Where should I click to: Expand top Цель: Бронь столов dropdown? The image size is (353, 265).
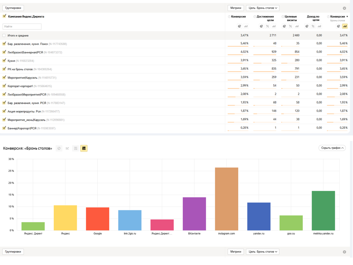[x=263, y=8]
